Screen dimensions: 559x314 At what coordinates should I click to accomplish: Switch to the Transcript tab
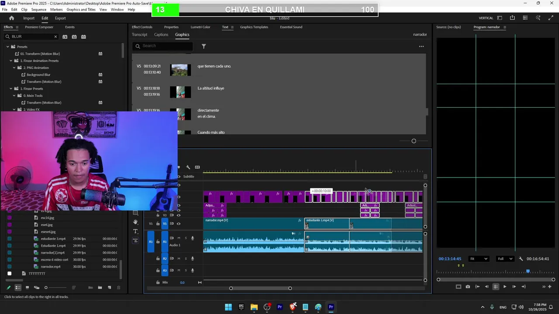[x=140, y=34]
